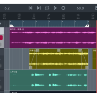Select the pencil Draw tool
The image size is (97, 97).
pyautogui.click(x=48, y=16)
